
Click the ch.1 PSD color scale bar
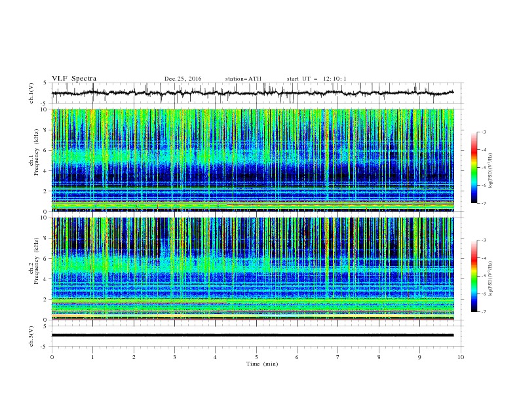point(474,168)
